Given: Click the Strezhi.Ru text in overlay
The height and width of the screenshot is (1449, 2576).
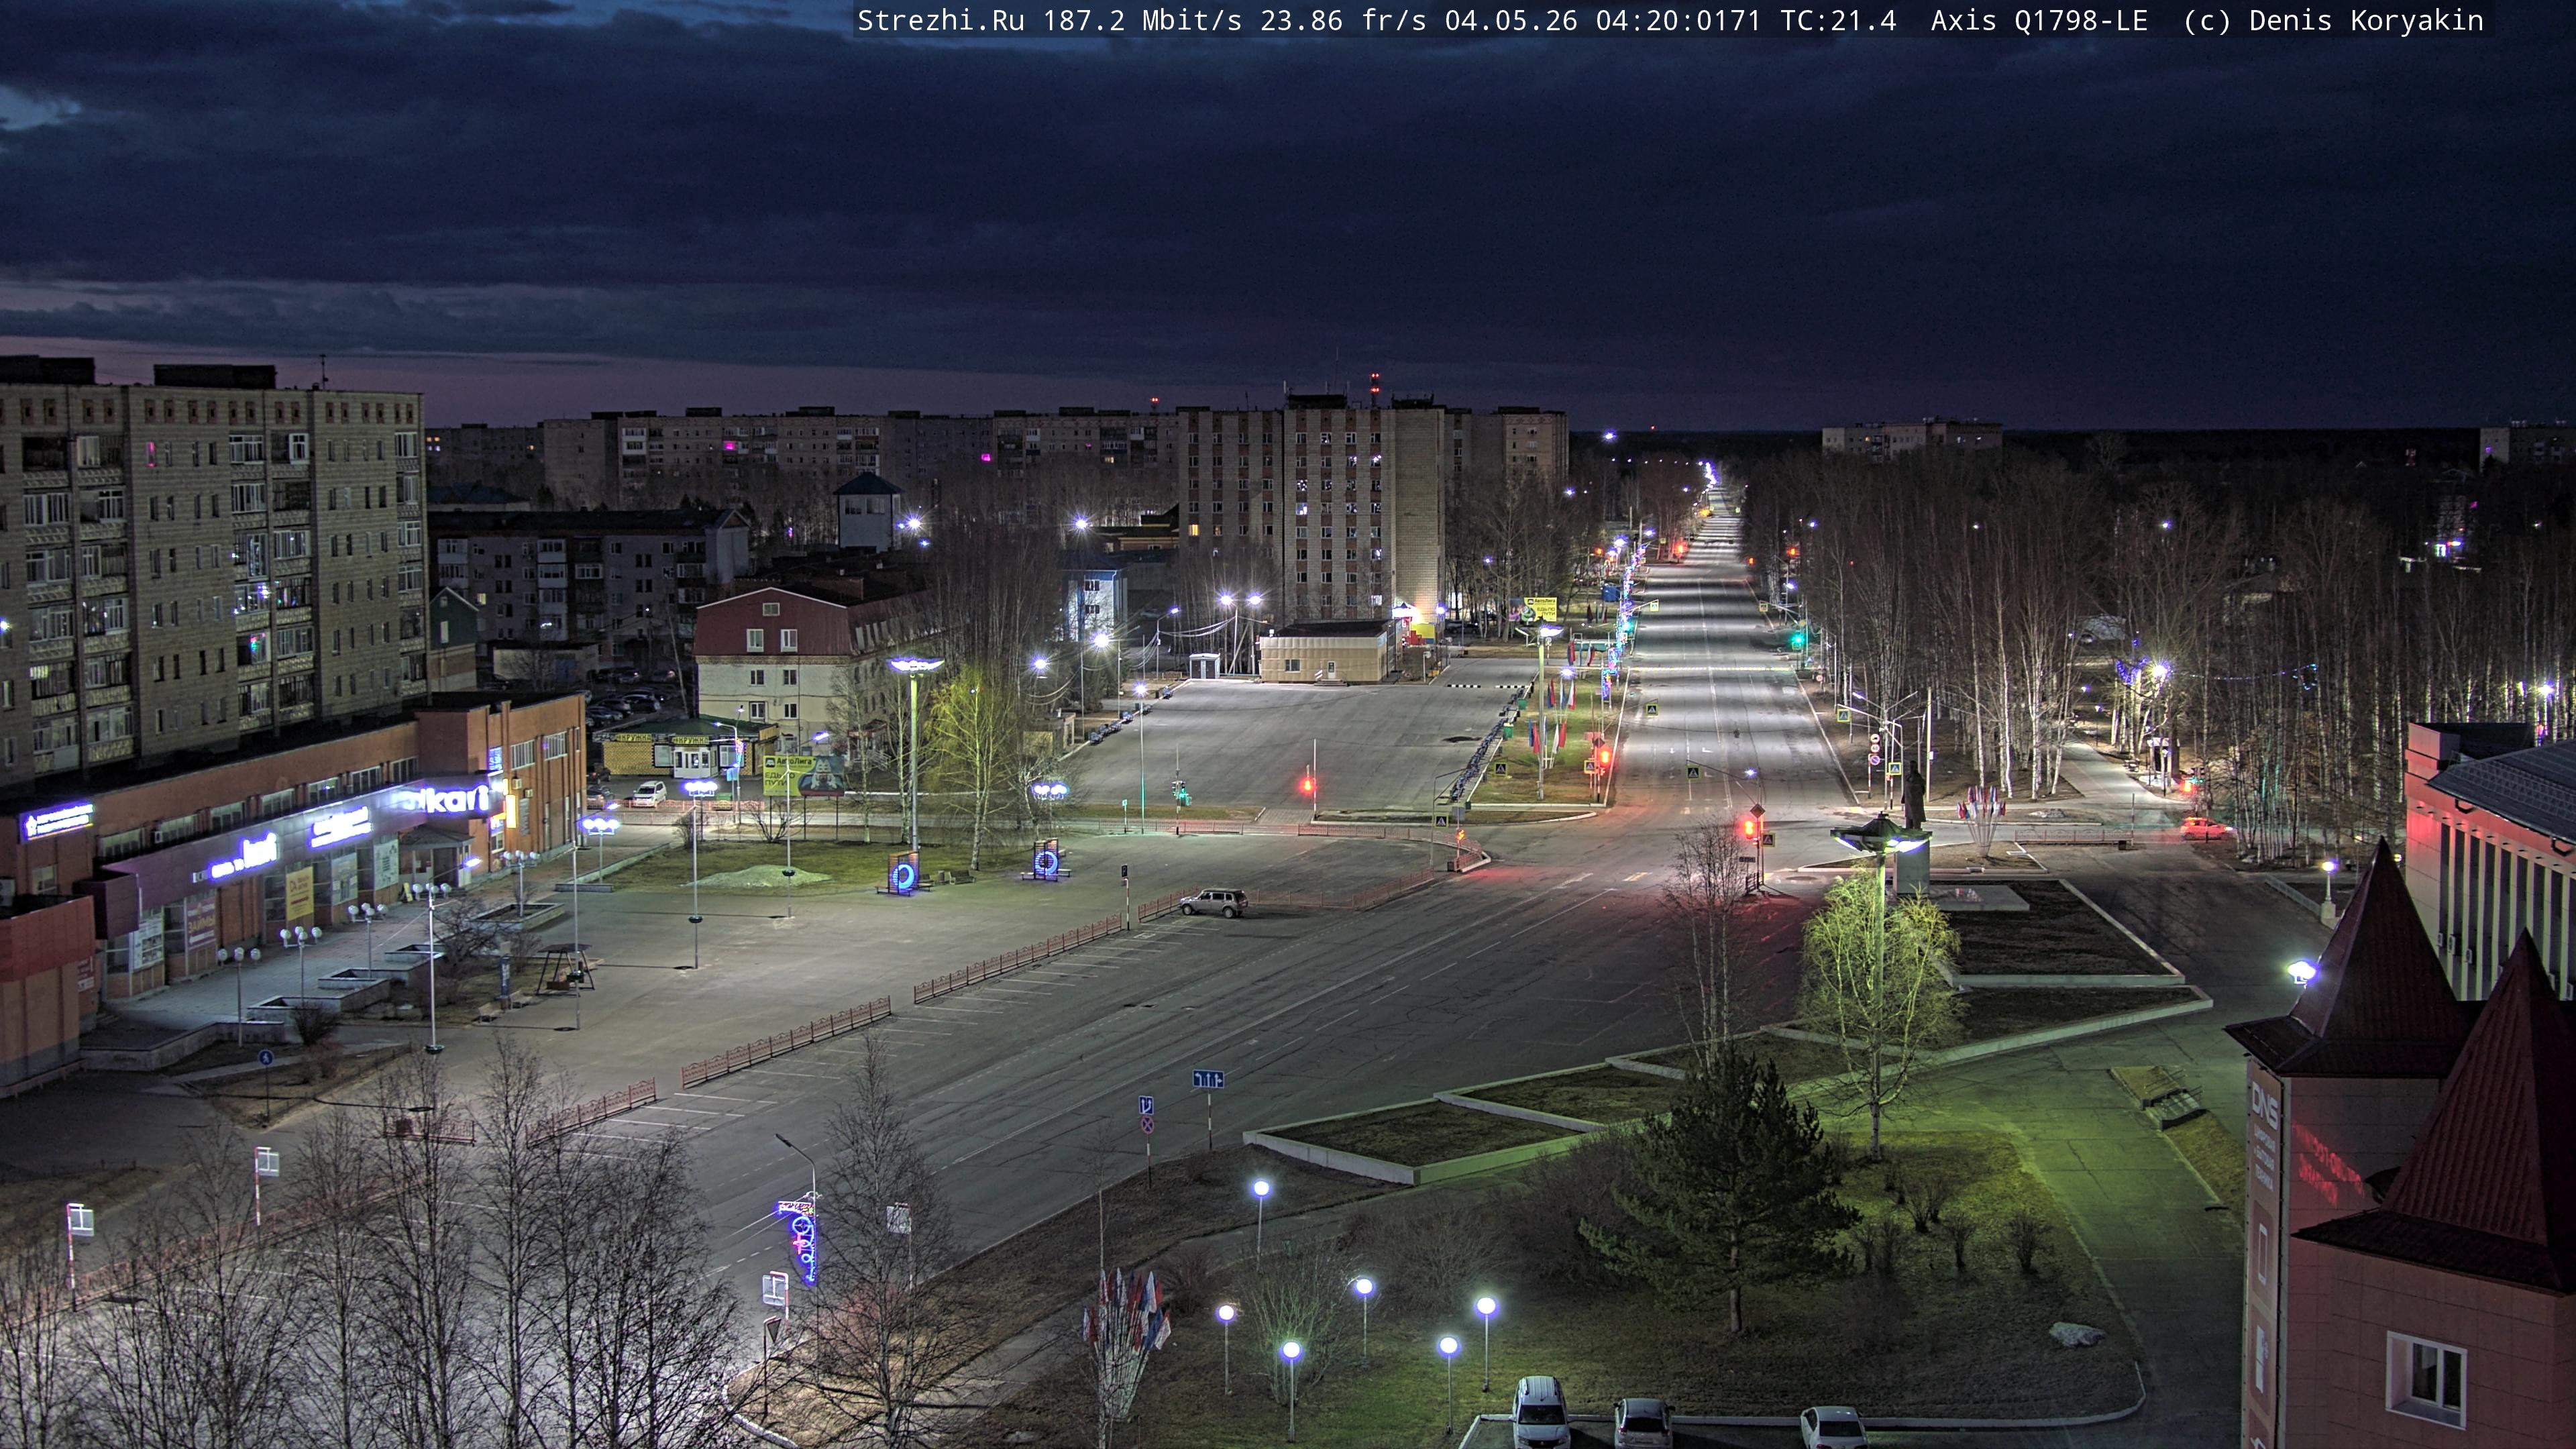Looking at the screenshot, I should pos(941,21).
